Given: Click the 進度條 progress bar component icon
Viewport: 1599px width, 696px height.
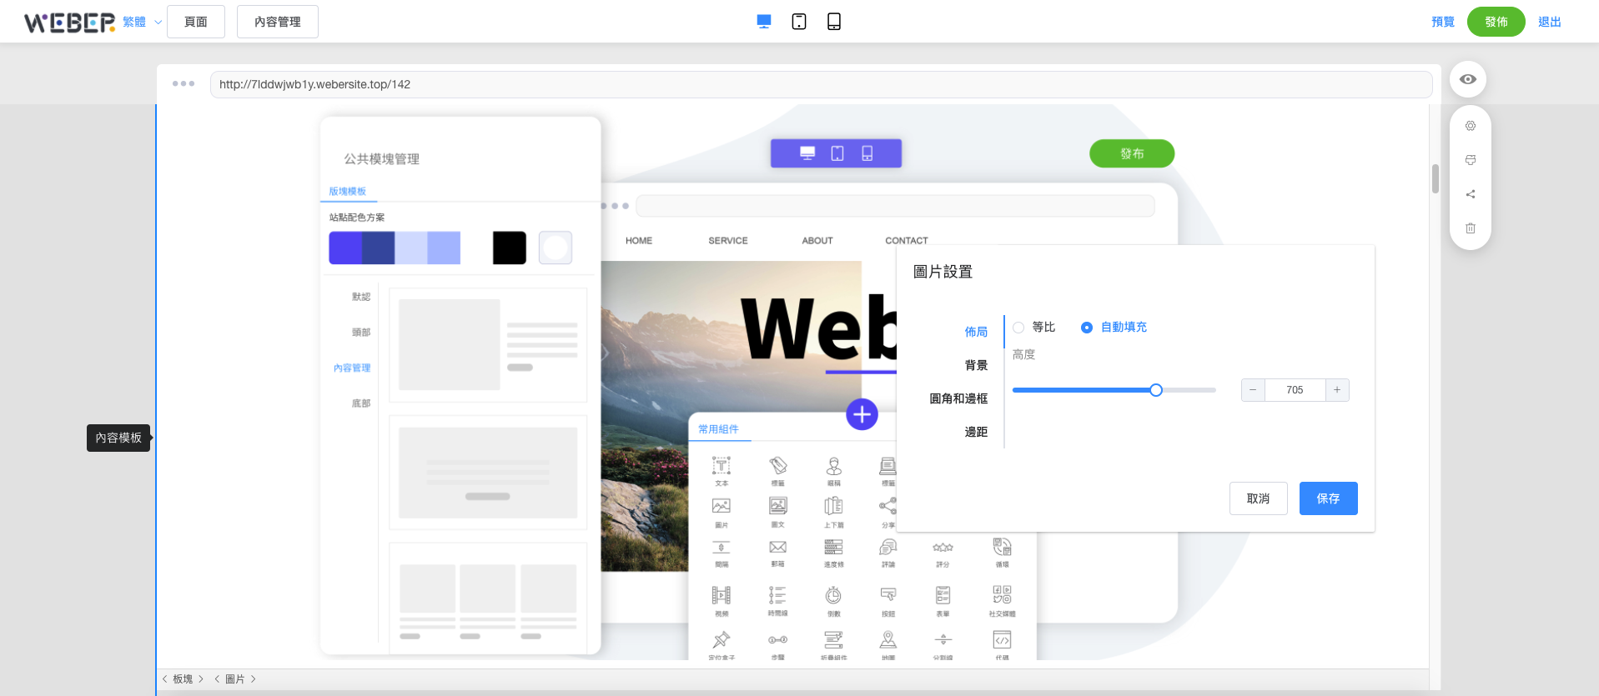Looking at the screenshot, I should (x=833, y=547).
